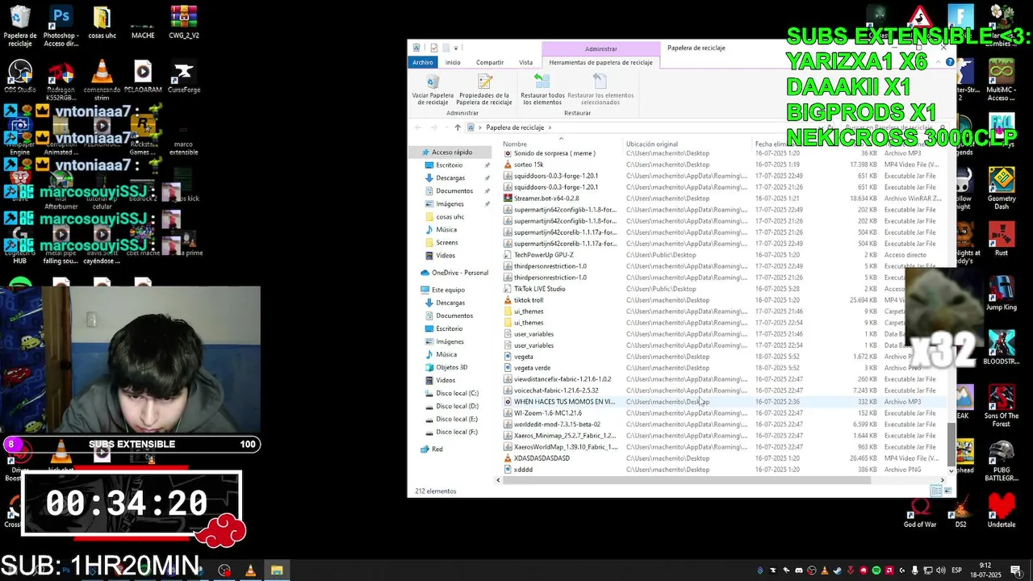Click Vaciar Papelera de reciclaje ribbon icon
The width and height of the screenshot is (1033, 581).
[x=433, y=90]
